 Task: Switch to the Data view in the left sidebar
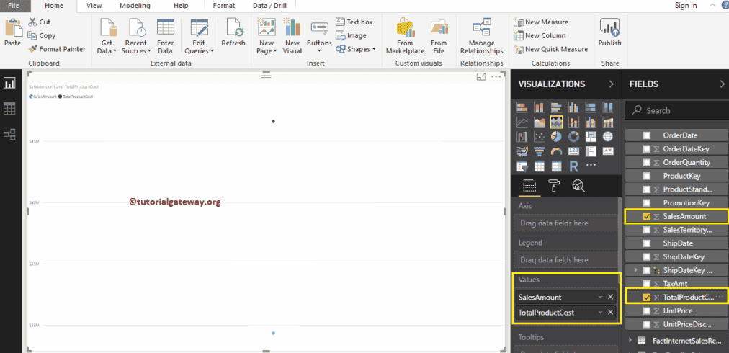pos(9,109)
